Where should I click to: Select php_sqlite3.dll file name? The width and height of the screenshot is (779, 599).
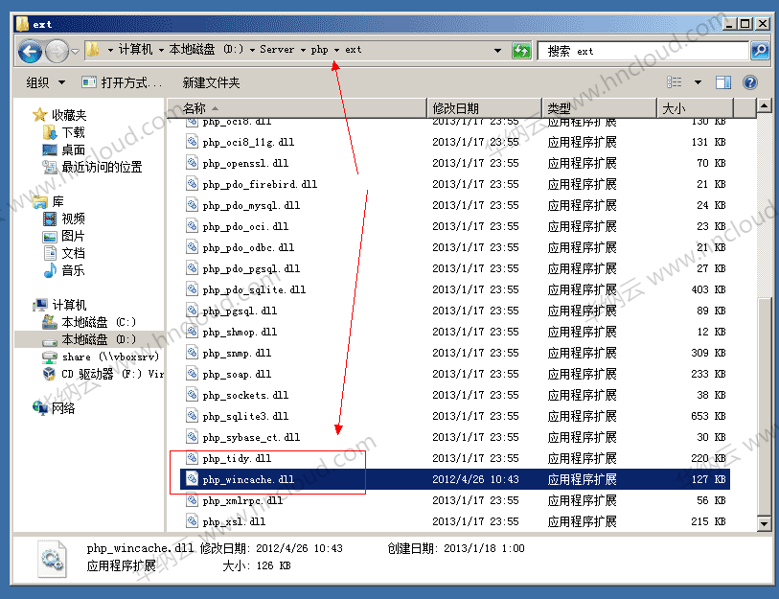[x=245, y=416]
